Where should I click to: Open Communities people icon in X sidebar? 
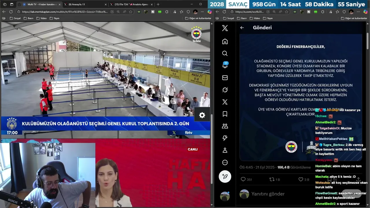(x=225, y=126)
